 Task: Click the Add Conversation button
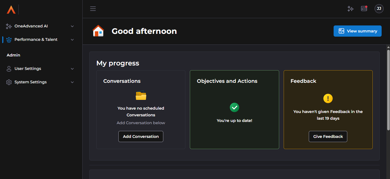(x=141, y=136)
